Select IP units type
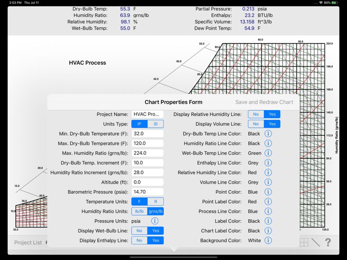Screen dimensions: 347x260 [139, 124]
